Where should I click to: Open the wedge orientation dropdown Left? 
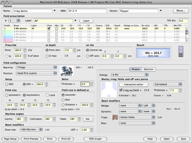click(148, 106)
